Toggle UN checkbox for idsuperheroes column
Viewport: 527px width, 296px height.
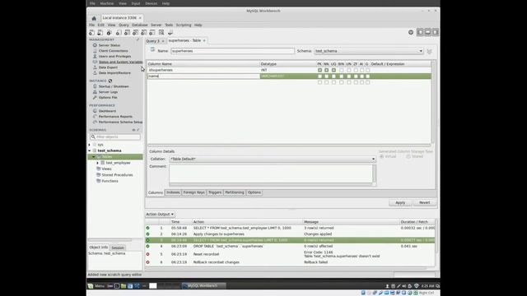click(349, 70)
